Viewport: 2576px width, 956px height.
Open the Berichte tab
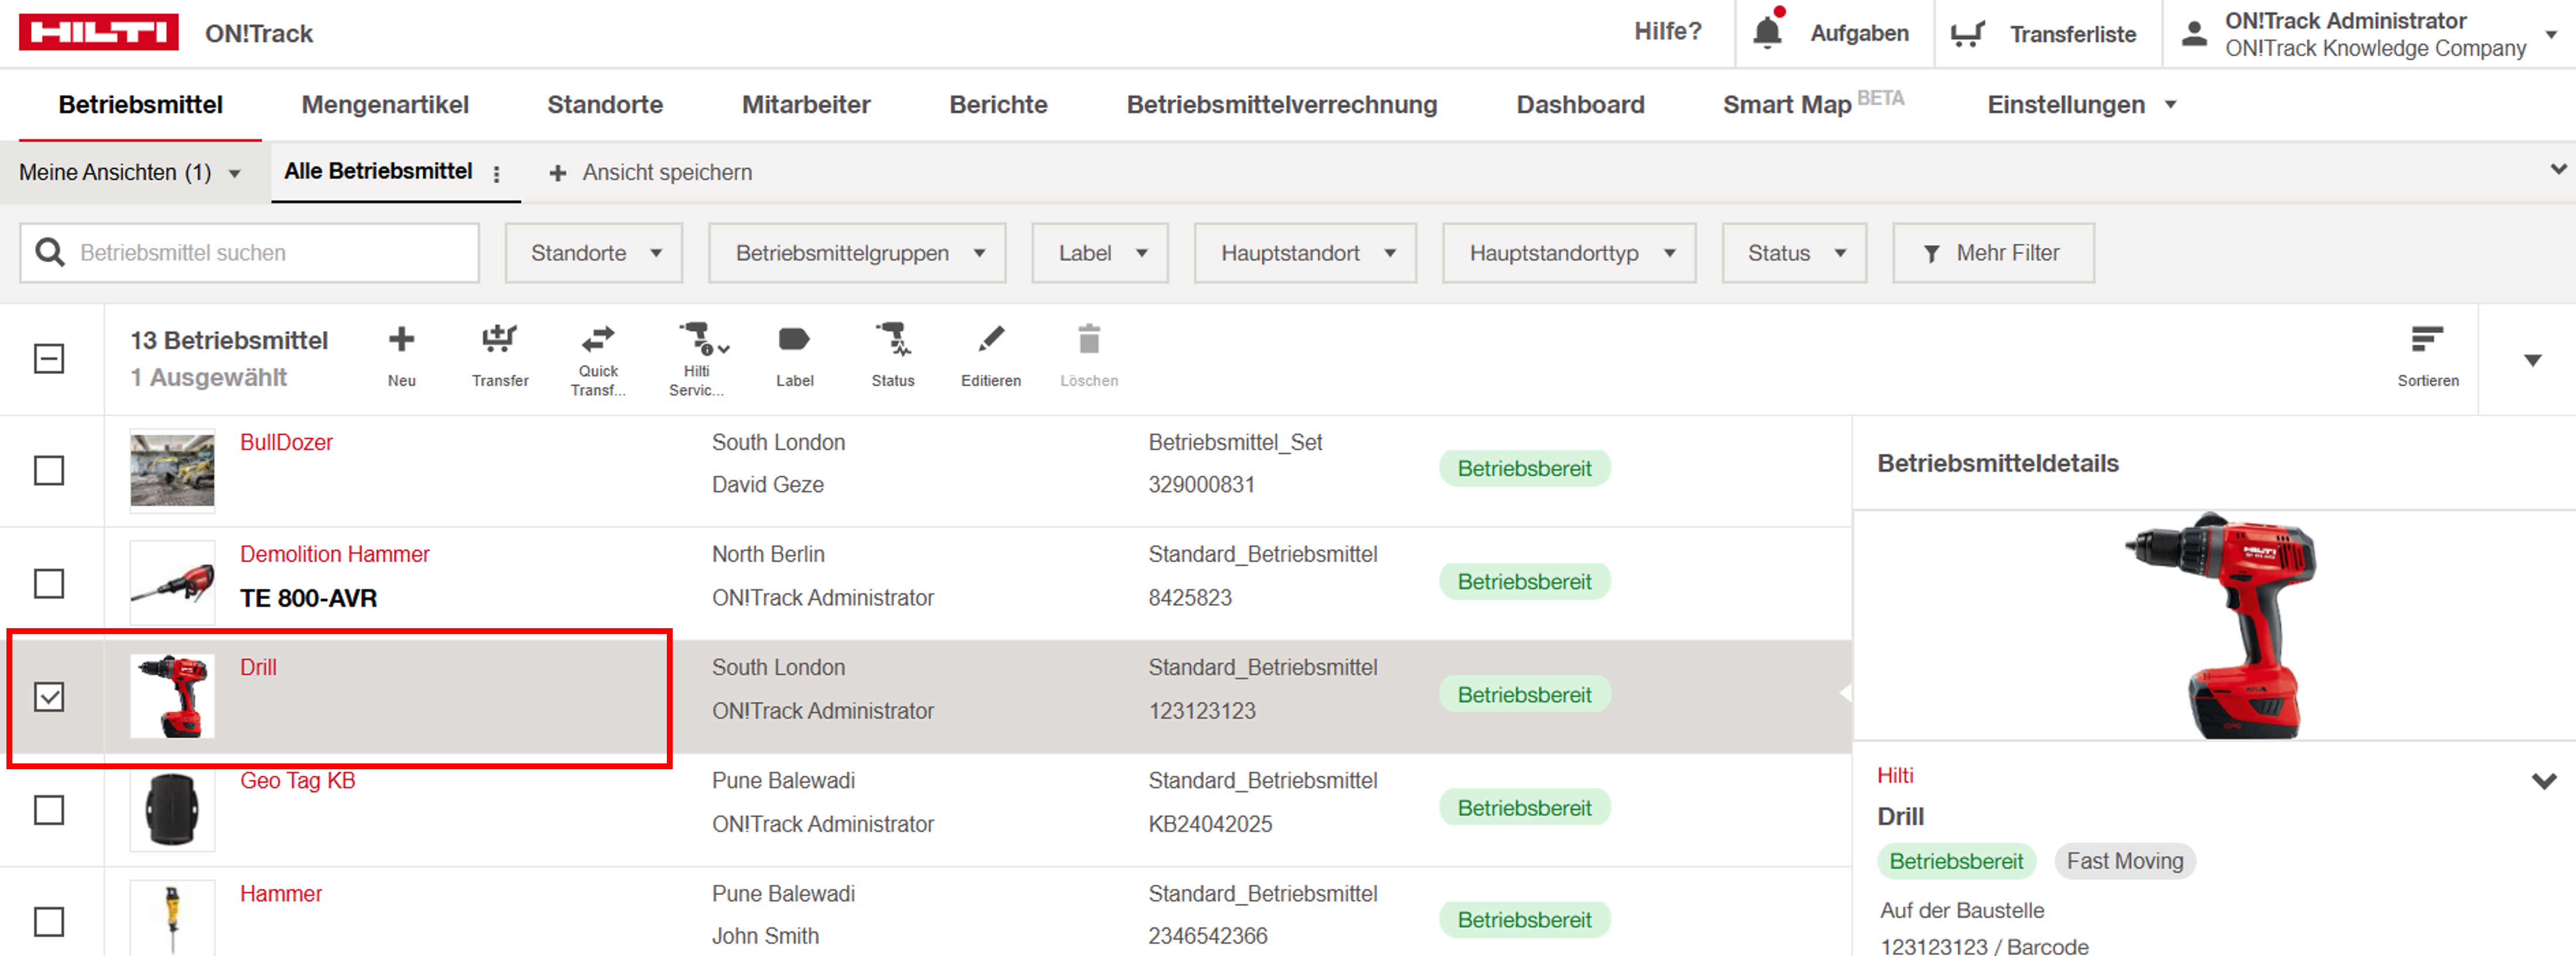[998, 104]
